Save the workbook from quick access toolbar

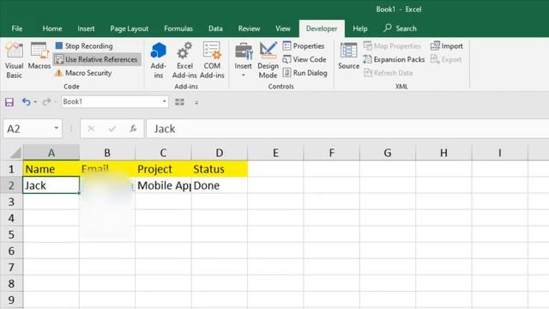point(9,102)
